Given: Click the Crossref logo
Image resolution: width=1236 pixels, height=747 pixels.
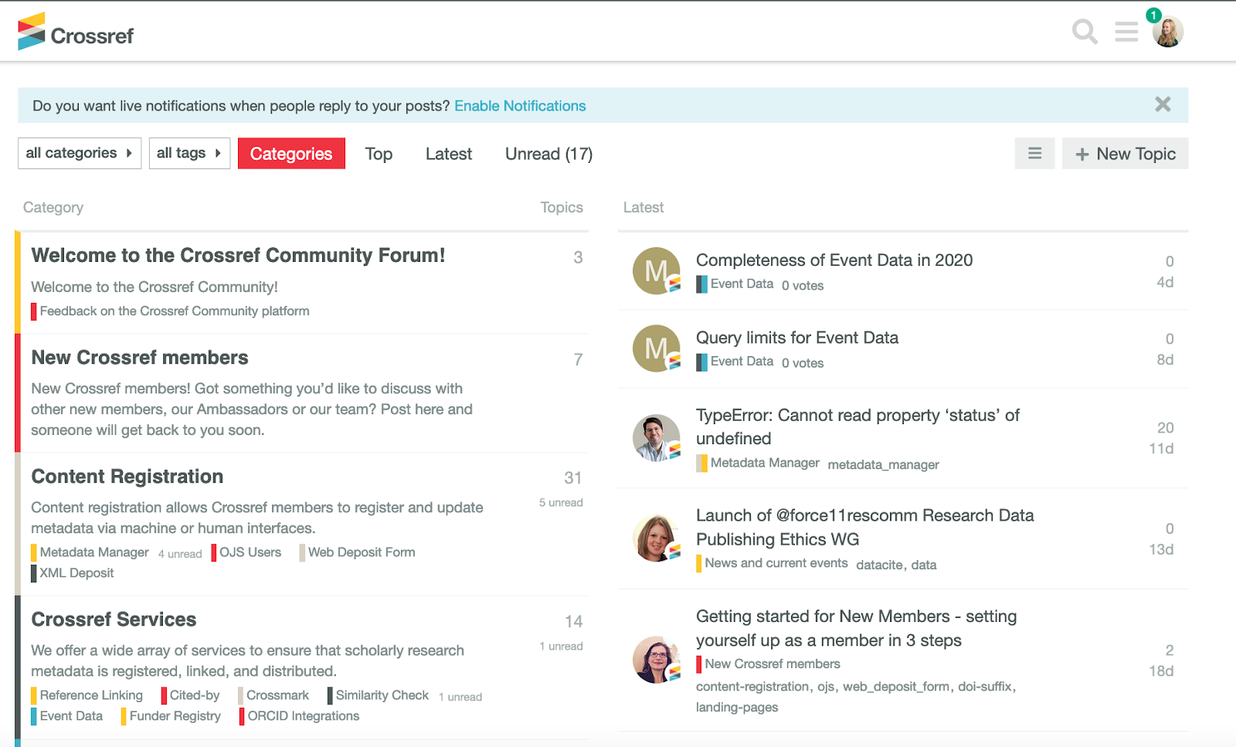Looking at the screenshot, I should pos(76,32).
